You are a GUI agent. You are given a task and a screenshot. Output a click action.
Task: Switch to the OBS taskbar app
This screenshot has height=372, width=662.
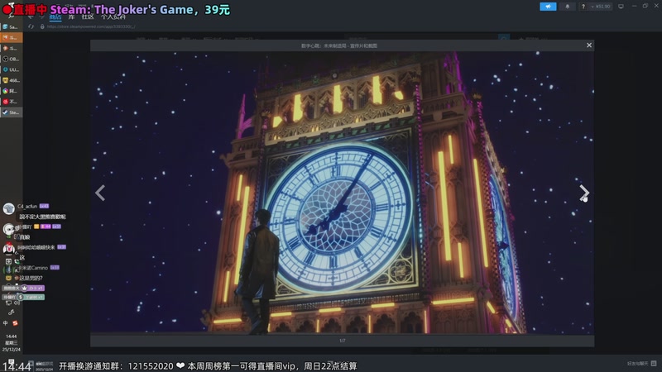(12, 59)
